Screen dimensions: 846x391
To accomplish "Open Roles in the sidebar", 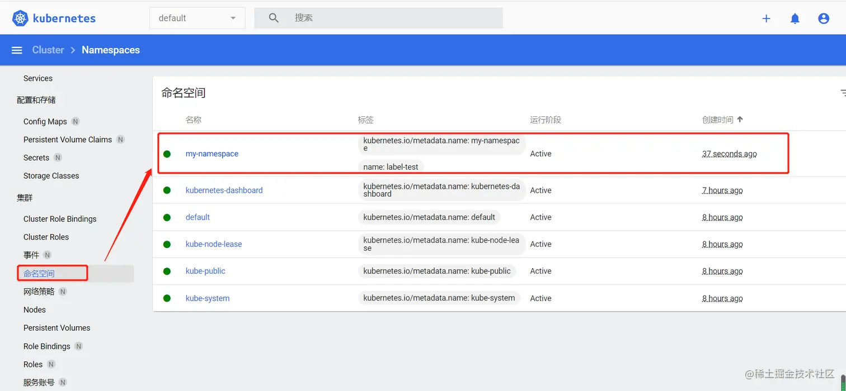I will 33,364.
